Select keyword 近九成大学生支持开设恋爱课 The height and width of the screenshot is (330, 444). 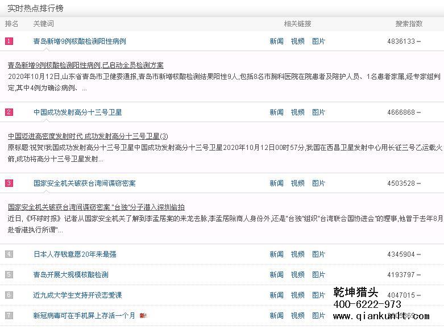pos(77,295)
